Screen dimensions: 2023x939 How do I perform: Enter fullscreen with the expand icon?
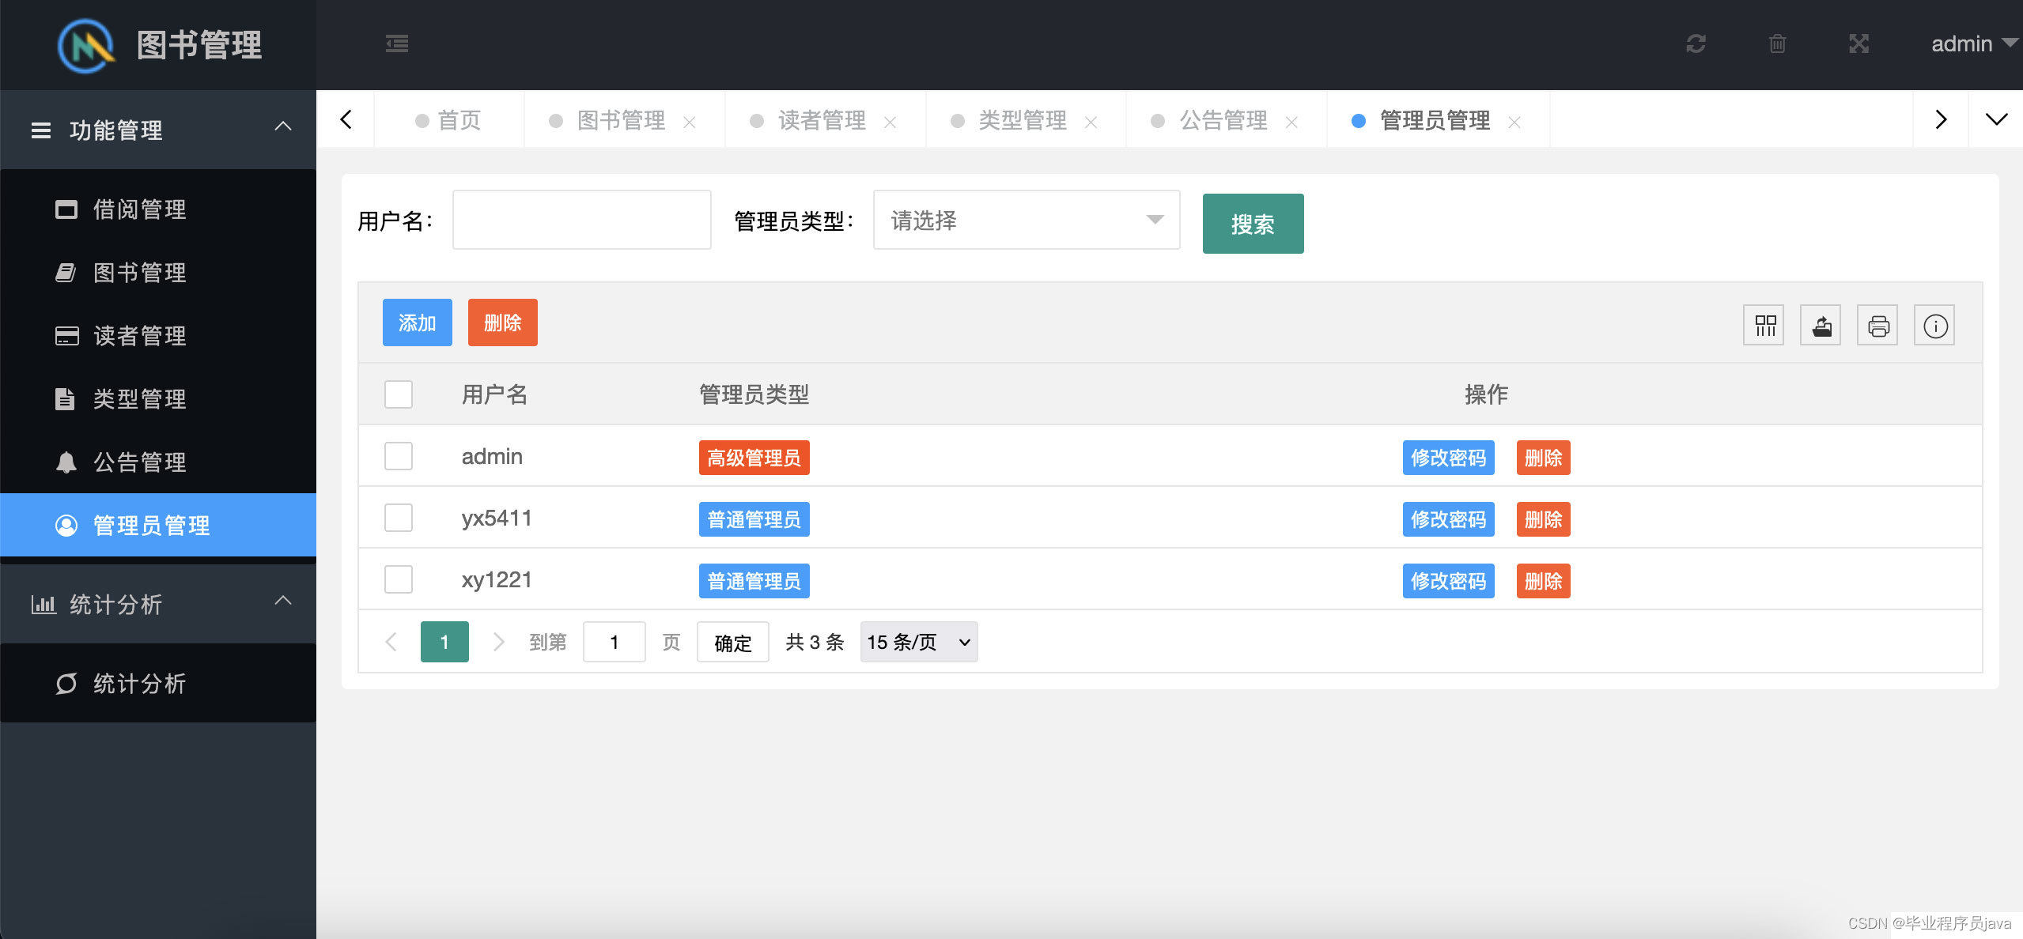point(1859,43)
